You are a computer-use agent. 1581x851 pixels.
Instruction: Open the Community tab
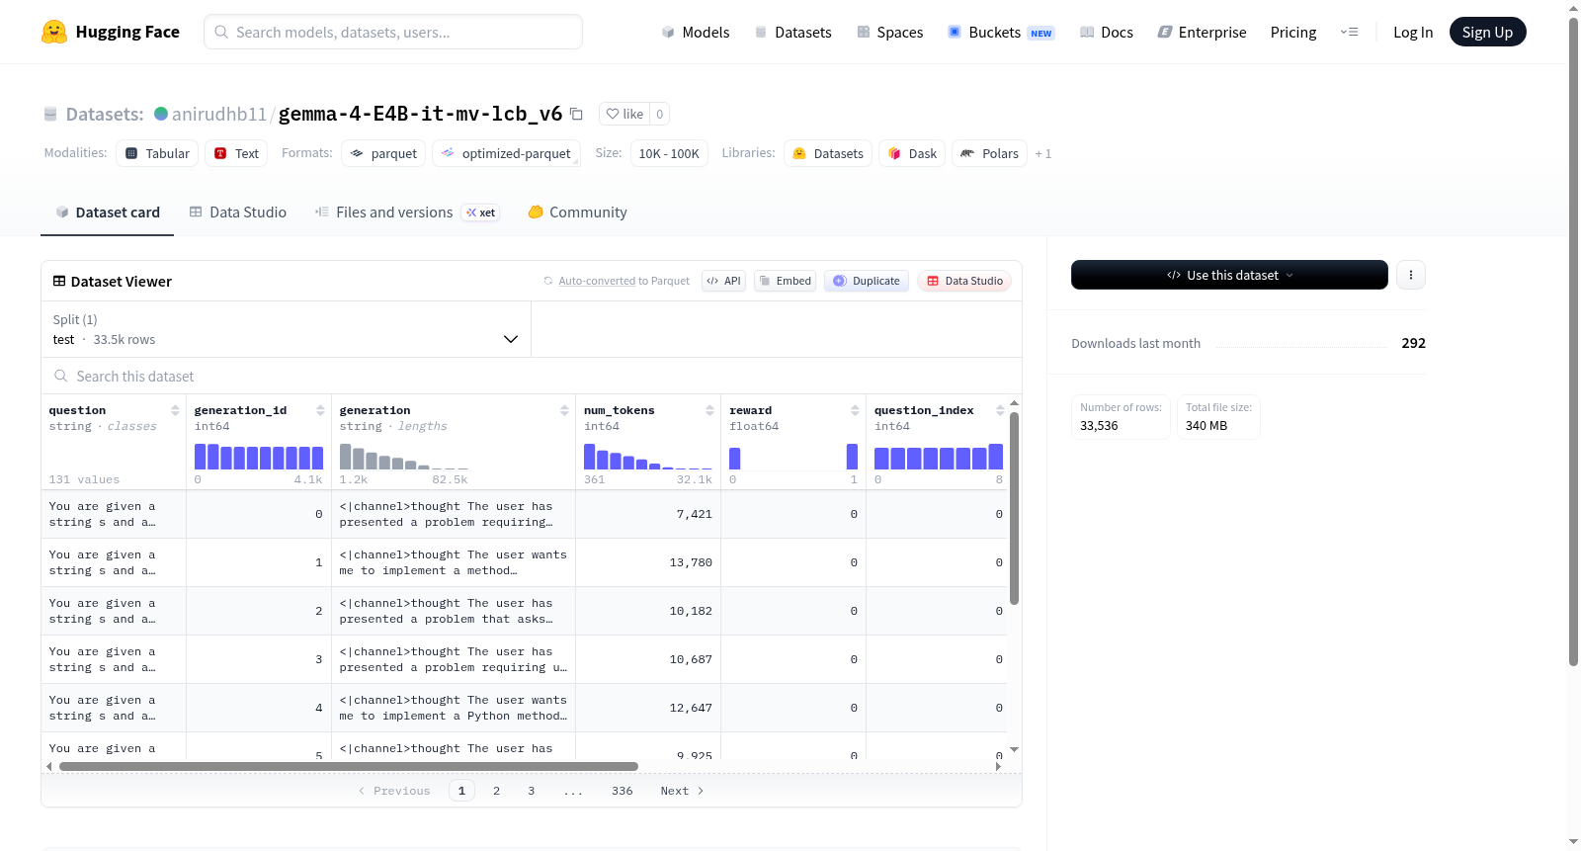[578, 212]
